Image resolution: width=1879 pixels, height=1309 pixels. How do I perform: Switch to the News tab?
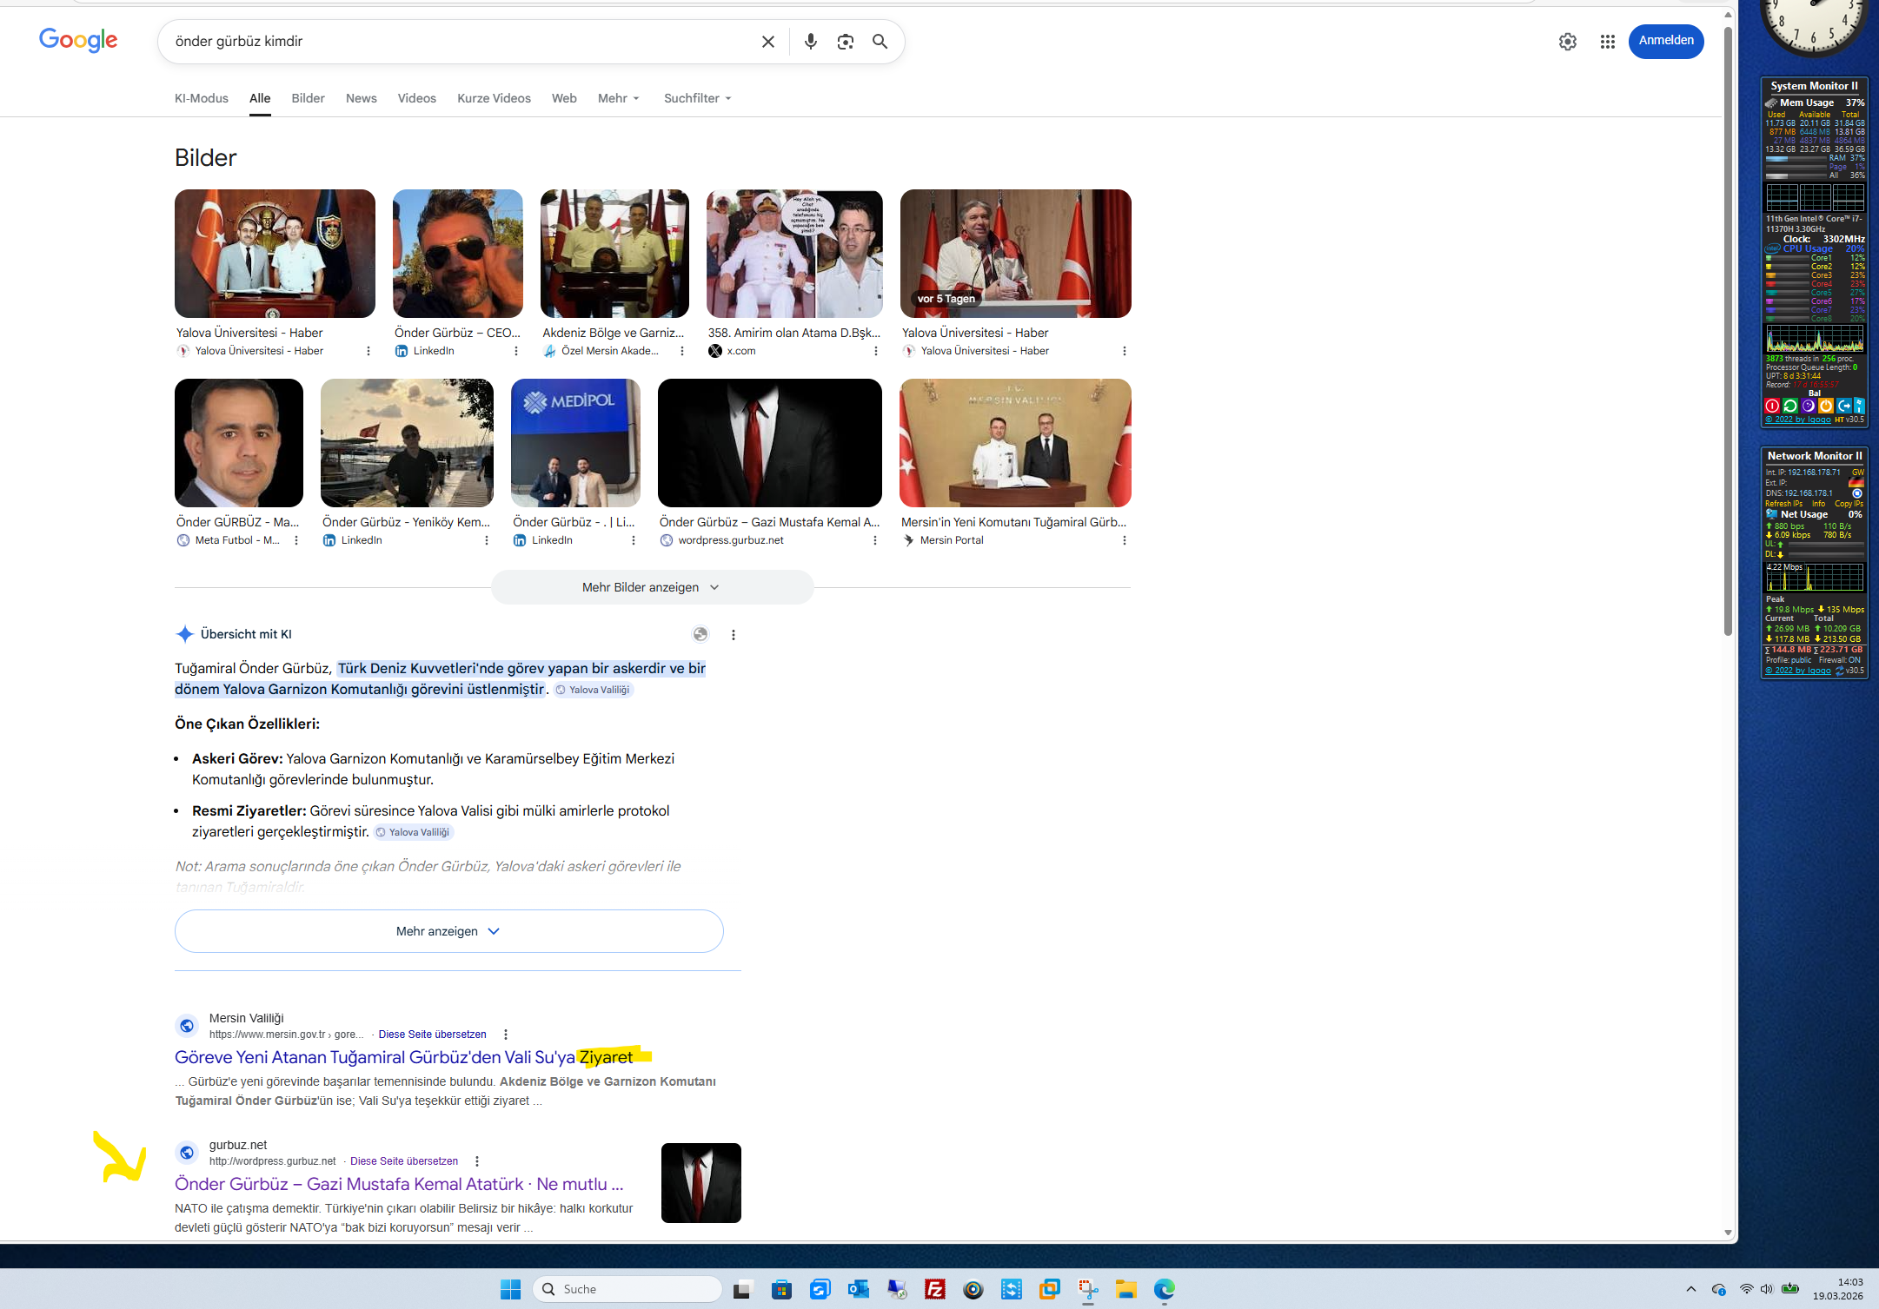(x=361, y=98)
